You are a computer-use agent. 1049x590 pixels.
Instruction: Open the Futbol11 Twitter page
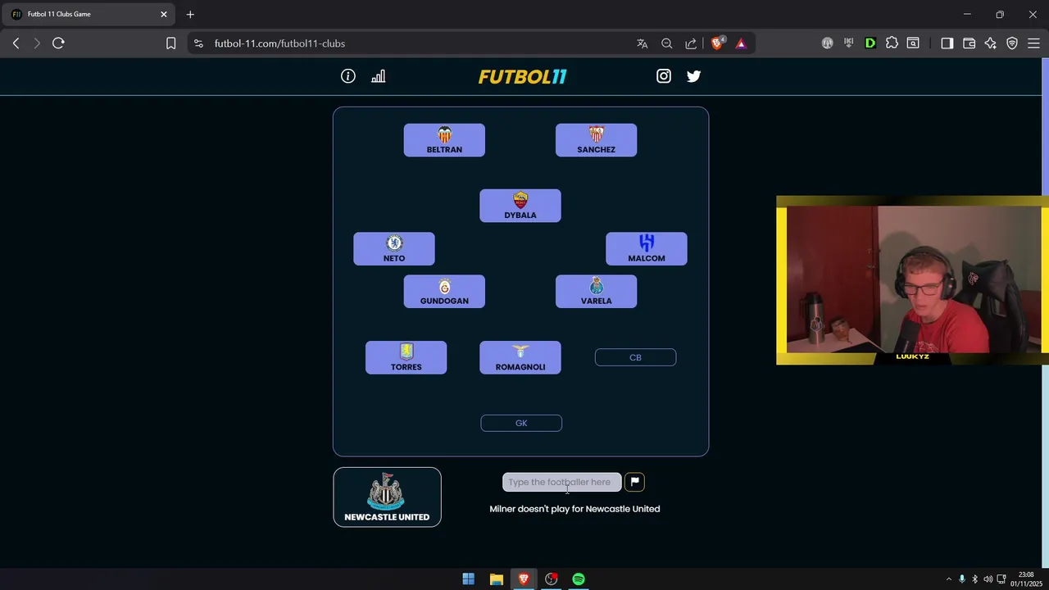[693, 76]
